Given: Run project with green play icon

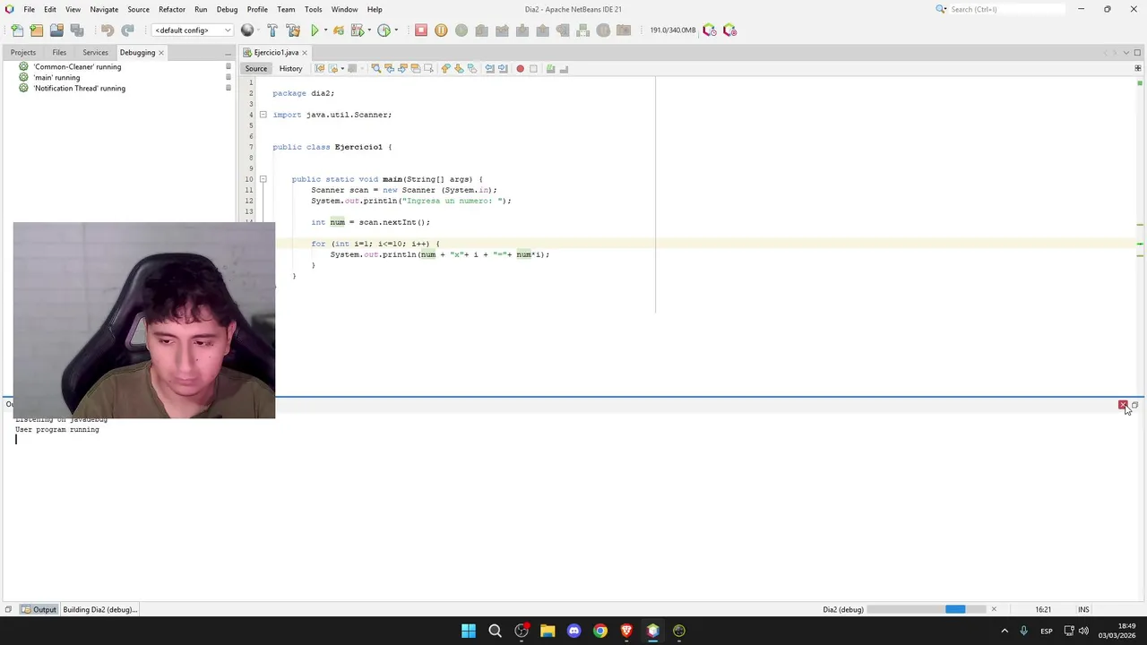Looking at the screenshot, I should (x=315, y=30).
